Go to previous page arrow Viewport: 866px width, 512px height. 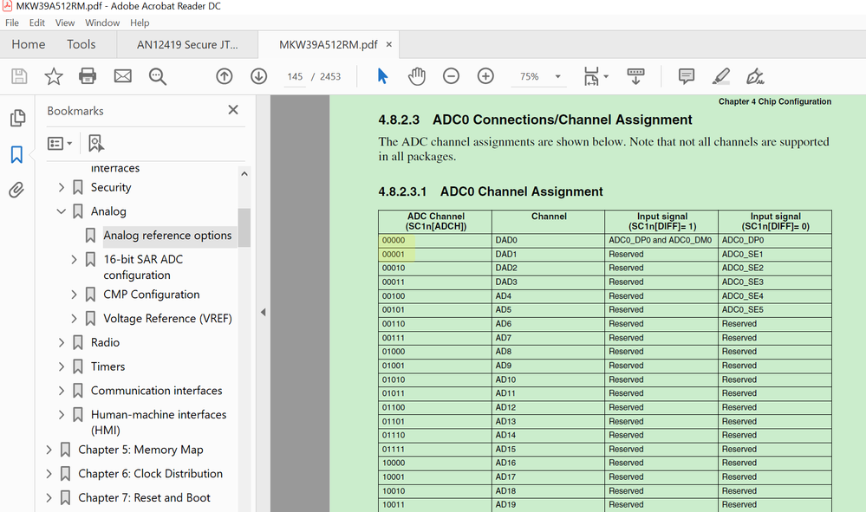pyautogui.click(x=225, y=76)
